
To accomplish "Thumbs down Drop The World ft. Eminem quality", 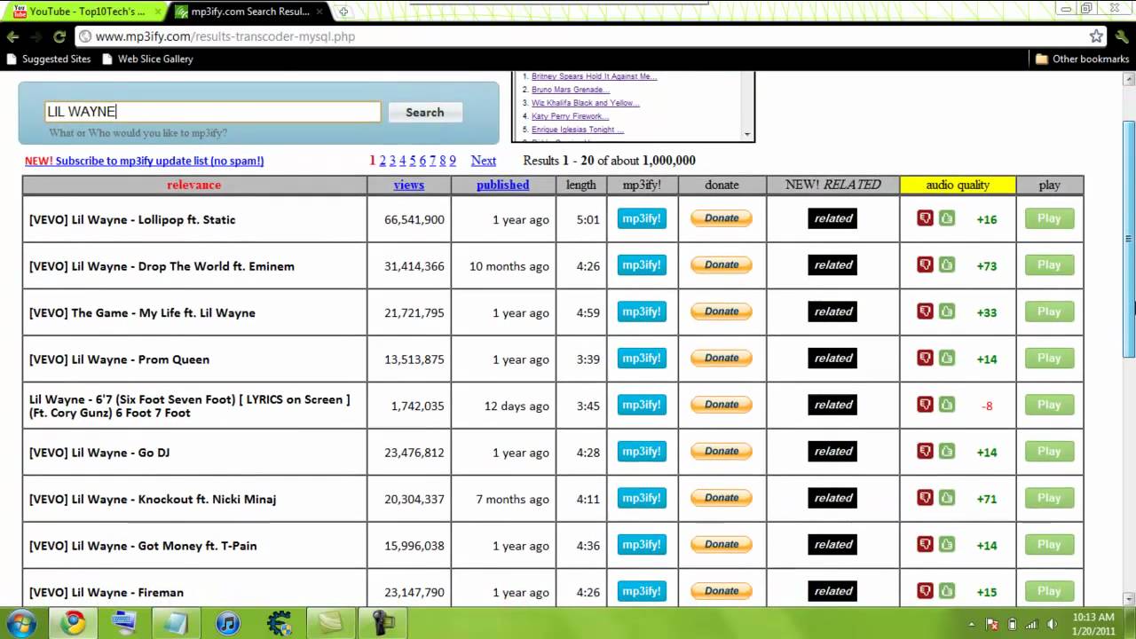I will coord(925,265).
